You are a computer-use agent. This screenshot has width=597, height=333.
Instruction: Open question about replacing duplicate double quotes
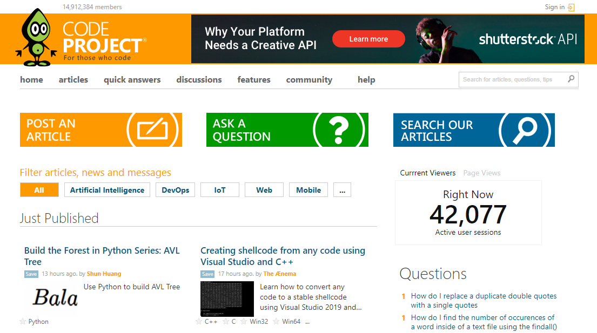coord(484,300)
